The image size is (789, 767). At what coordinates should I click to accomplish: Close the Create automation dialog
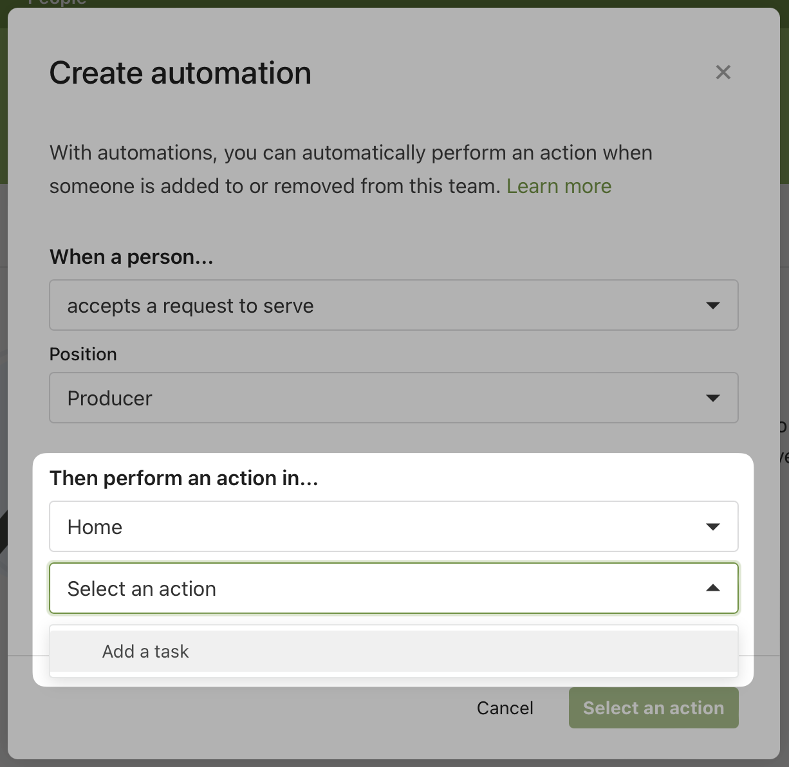[723, 72]
